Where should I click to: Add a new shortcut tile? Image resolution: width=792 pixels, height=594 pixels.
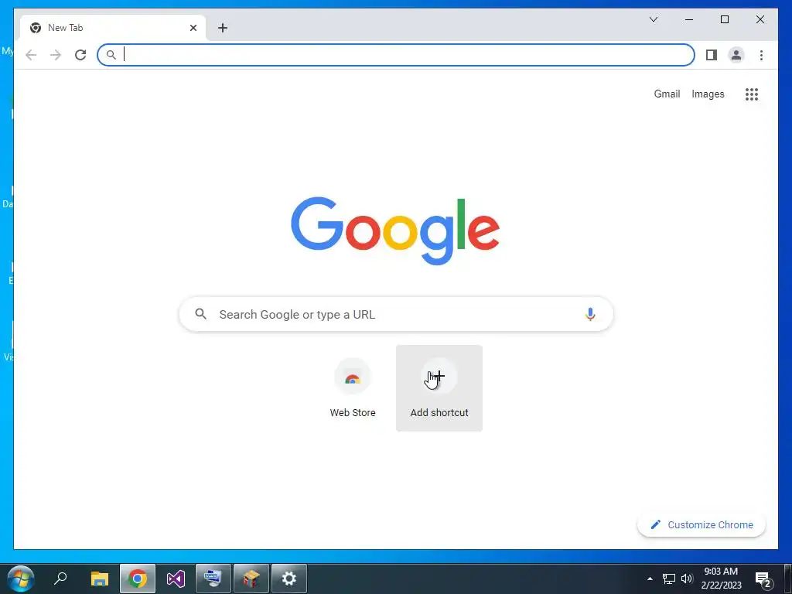(x=439, y=388)
